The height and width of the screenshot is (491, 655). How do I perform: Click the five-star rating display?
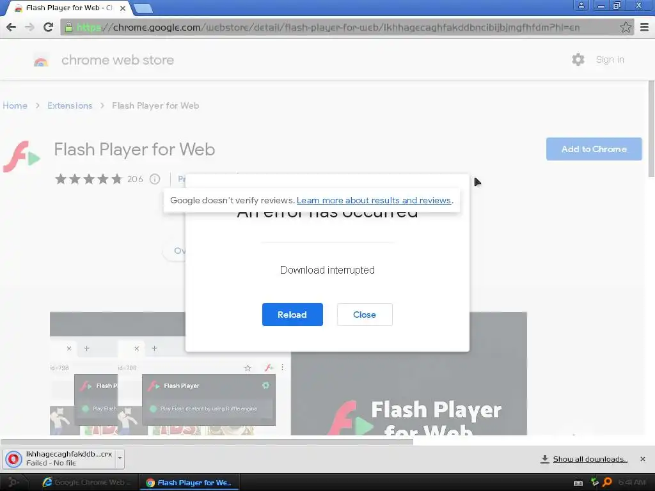tap(88, 179)
